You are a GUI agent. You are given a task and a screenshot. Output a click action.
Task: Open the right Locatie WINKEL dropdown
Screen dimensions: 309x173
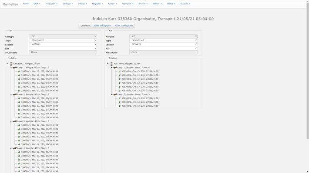tap(163, 44)
